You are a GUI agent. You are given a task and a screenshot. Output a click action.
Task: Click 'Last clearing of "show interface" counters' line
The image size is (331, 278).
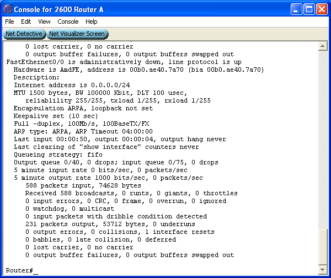(106, 147)
